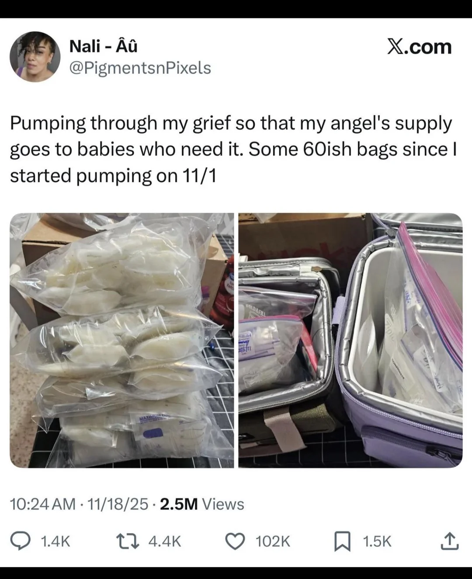Click the 102K likes count

coord(273,541)
